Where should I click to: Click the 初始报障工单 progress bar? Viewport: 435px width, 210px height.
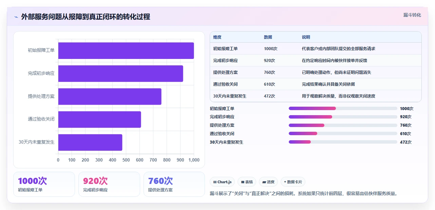pos(343,108)
